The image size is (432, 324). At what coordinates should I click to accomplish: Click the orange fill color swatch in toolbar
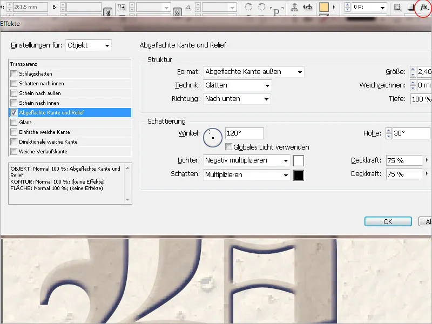coord(324,8)
